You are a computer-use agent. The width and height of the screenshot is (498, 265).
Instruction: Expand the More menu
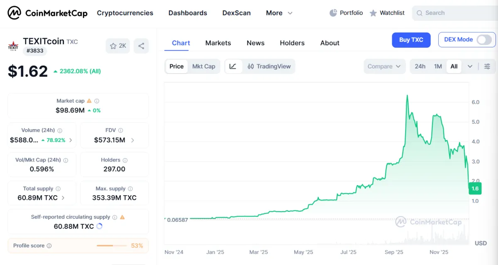point(279,13)
